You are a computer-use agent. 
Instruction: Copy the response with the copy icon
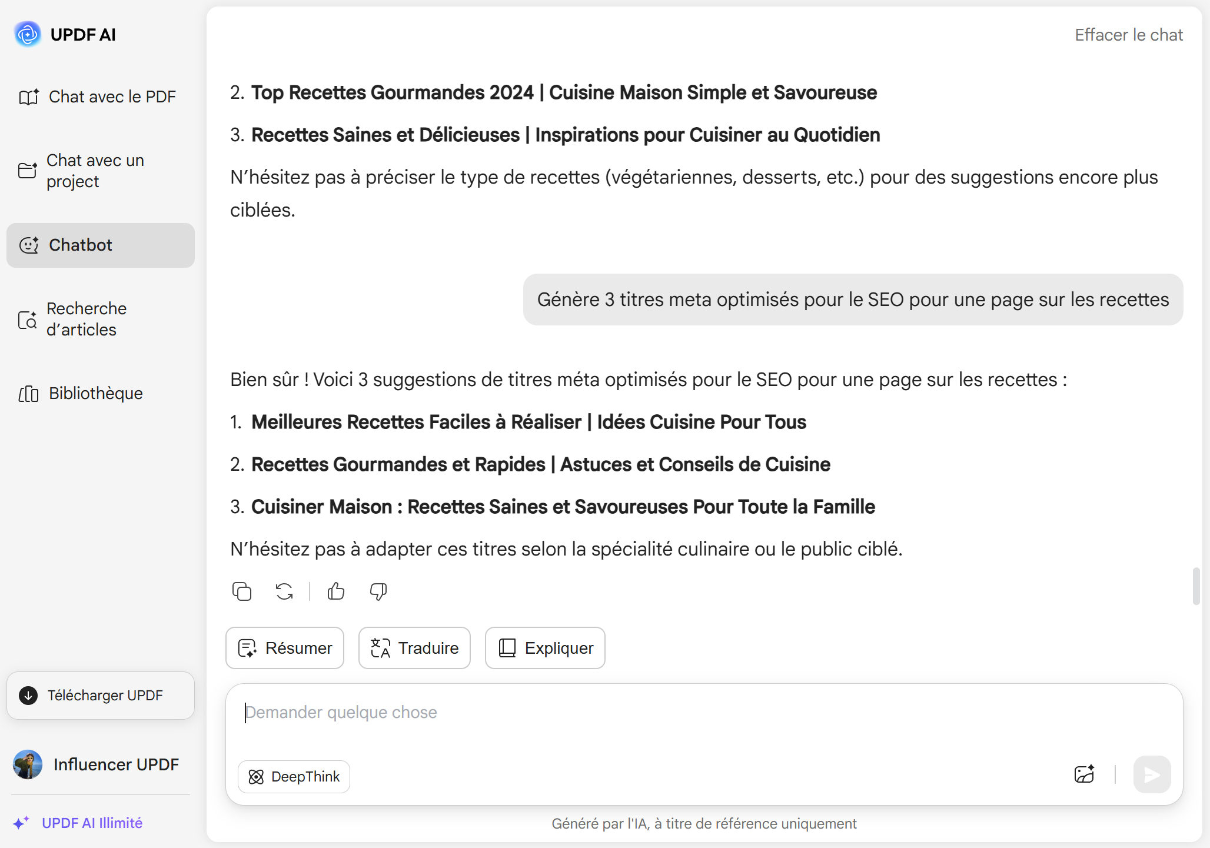tap(241, 591)
